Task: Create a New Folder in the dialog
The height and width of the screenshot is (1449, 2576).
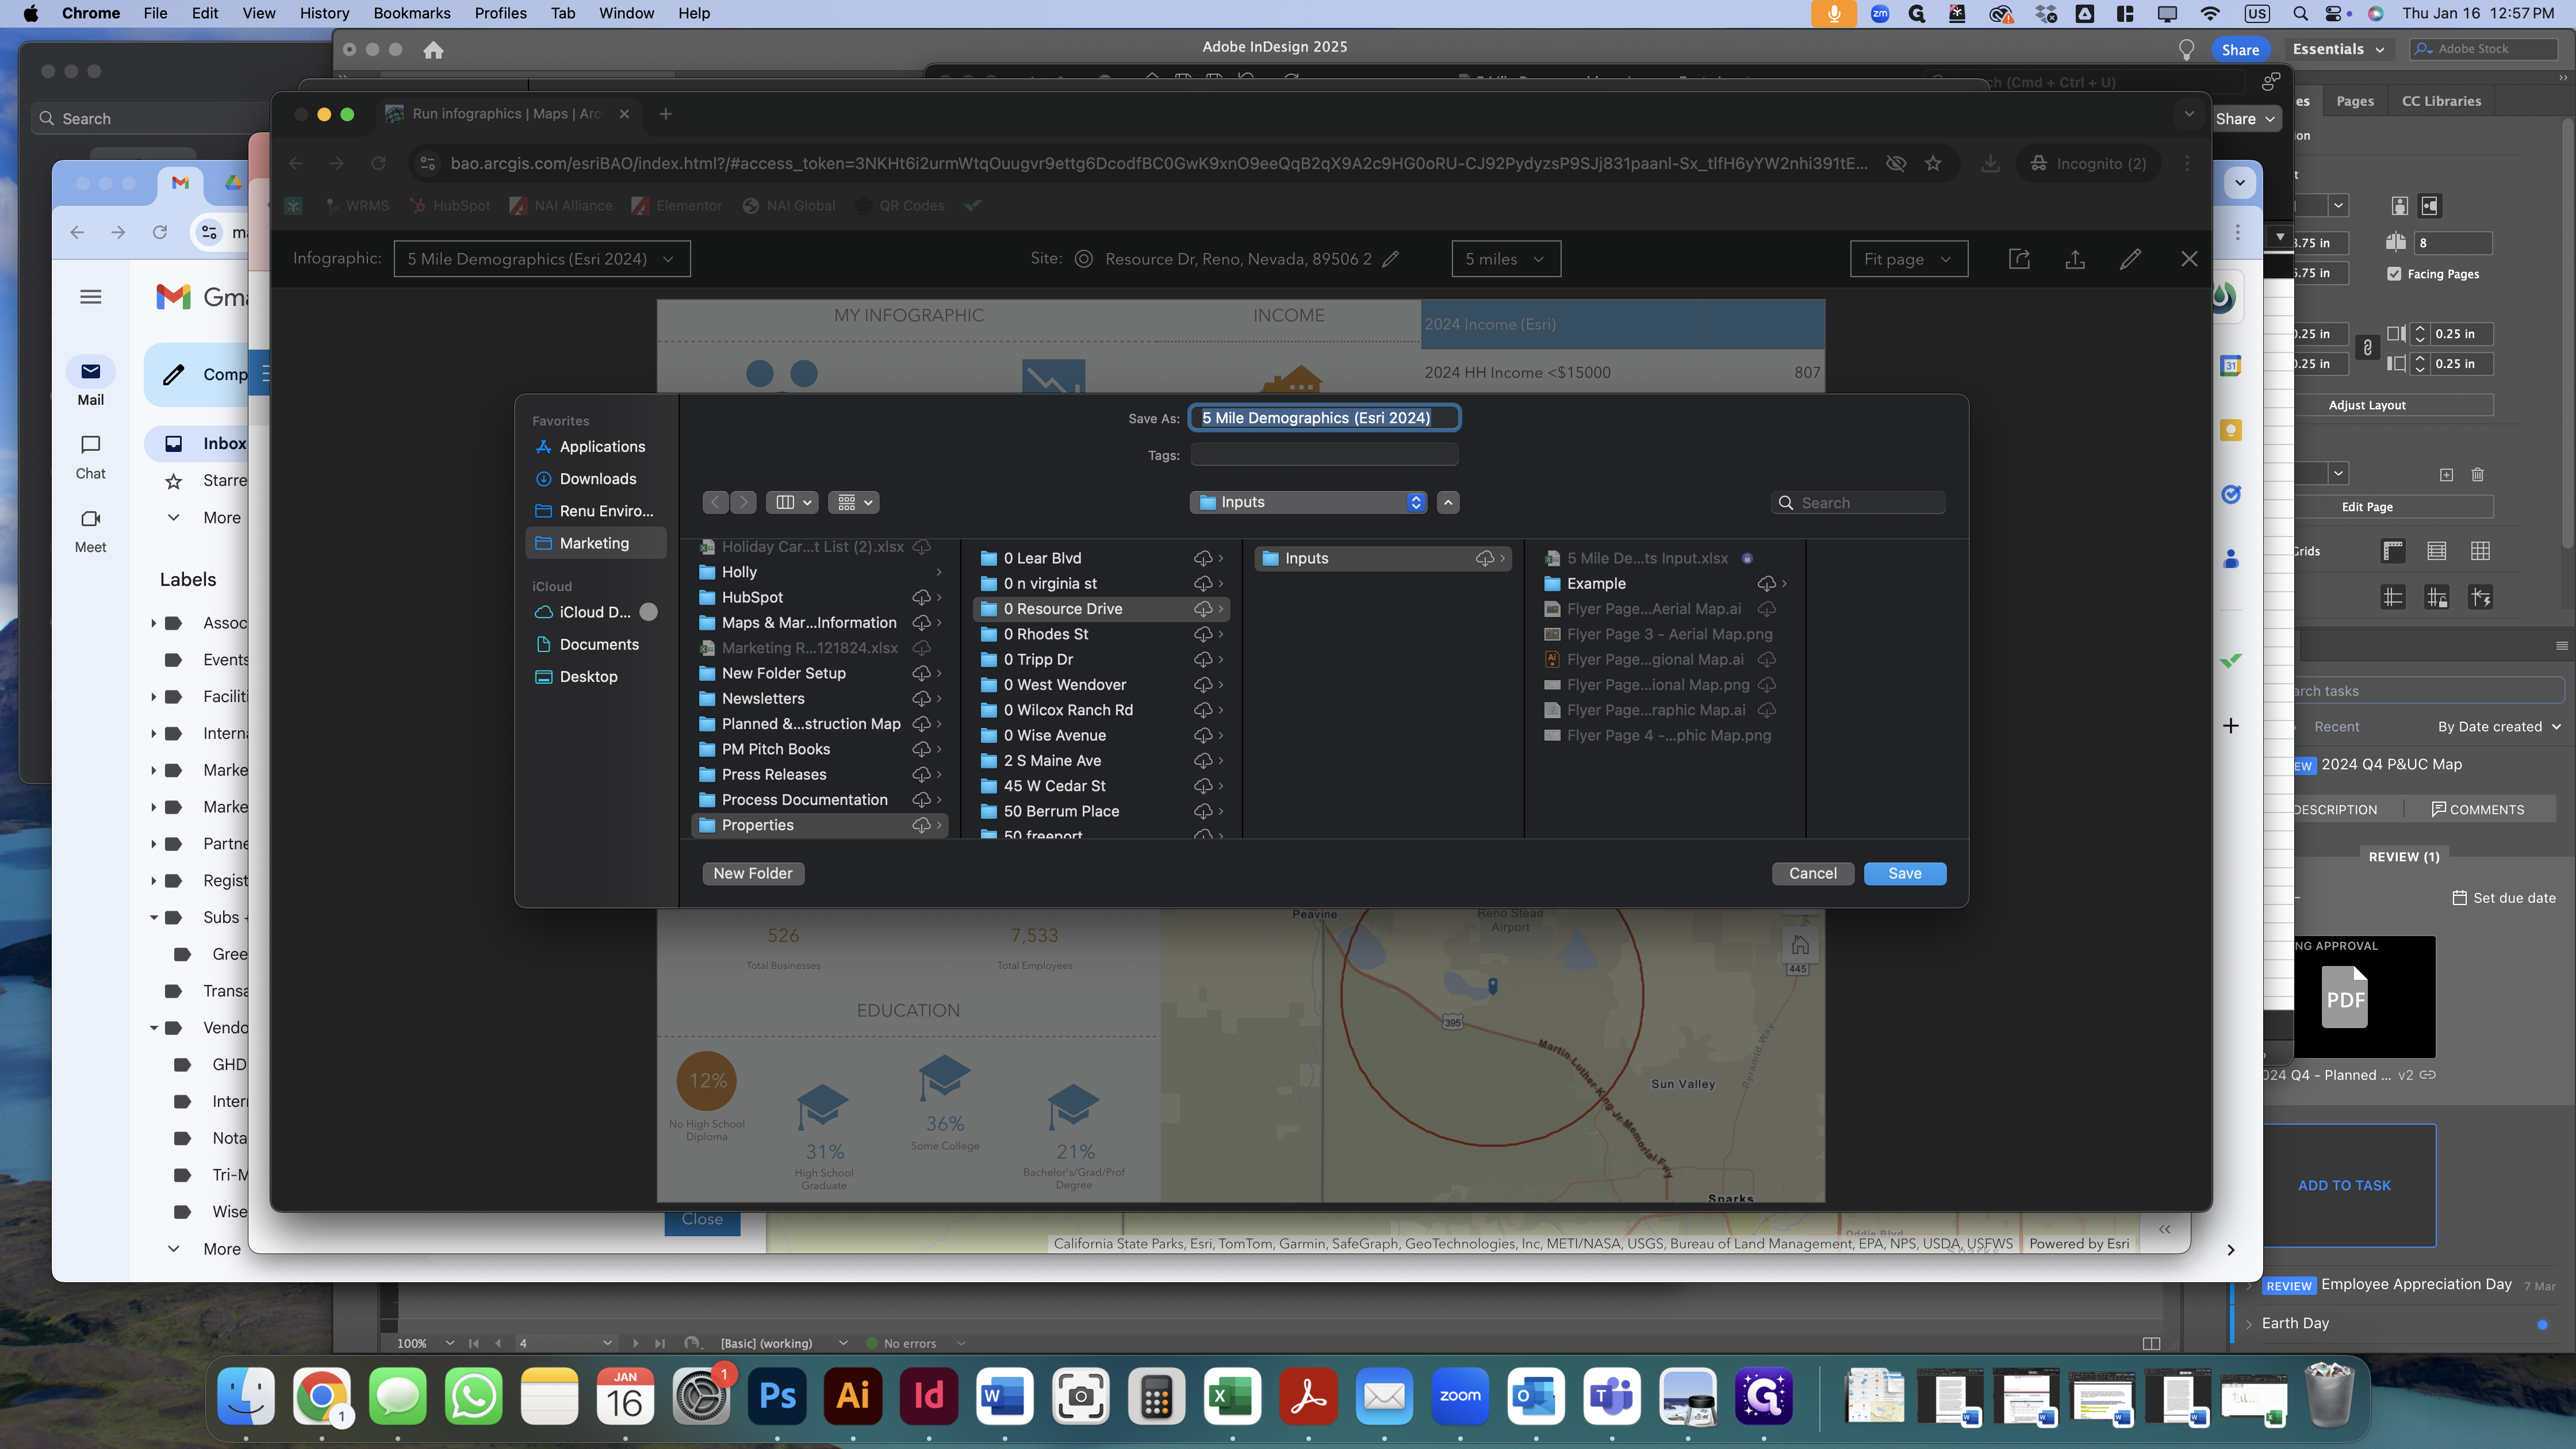Action: pyautogui.click(x=752, y=873)
